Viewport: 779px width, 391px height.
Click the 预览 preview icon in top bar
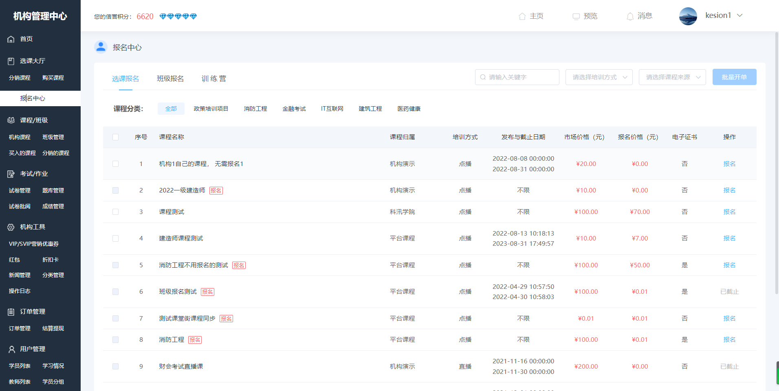576,16
